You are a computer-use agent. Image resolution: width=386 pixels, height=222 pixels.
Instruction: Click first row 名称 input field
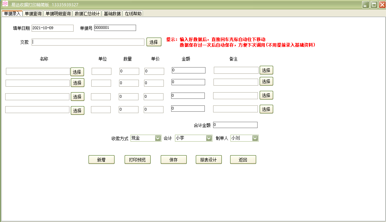38,71
